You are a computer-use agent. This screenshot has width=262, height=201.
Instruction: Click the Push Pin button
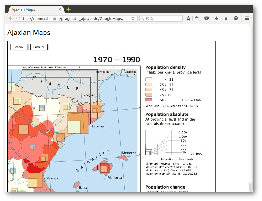tap(39, 47)
